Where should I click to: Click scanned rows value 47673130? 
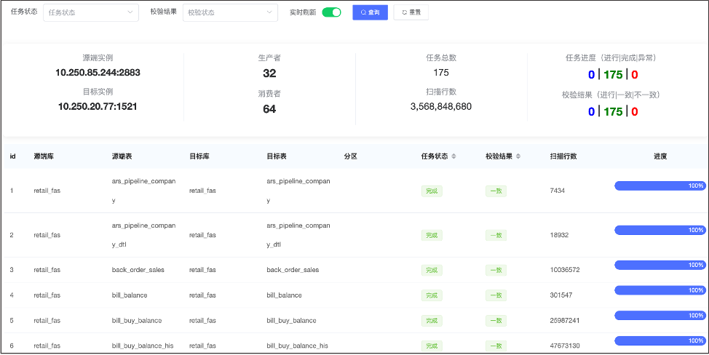tap(565, 346)
